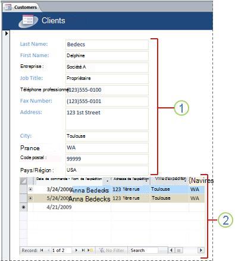Click the subform select-all corner box
The width and height of the screenshot is (235, 261).
pyautogui.click(x=23, y=181)
